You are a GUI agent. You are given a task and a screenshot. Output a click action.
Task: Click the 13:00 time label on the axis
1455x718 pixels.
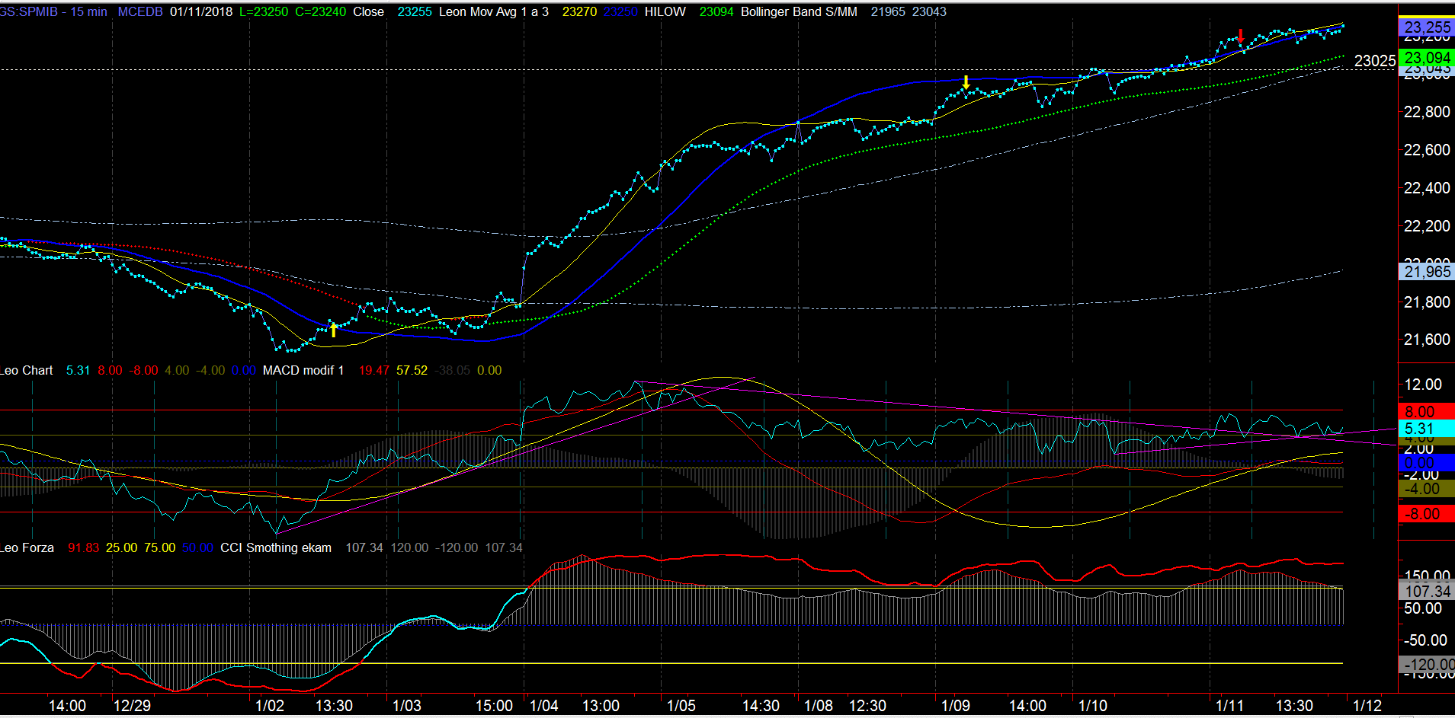[601, 706]
